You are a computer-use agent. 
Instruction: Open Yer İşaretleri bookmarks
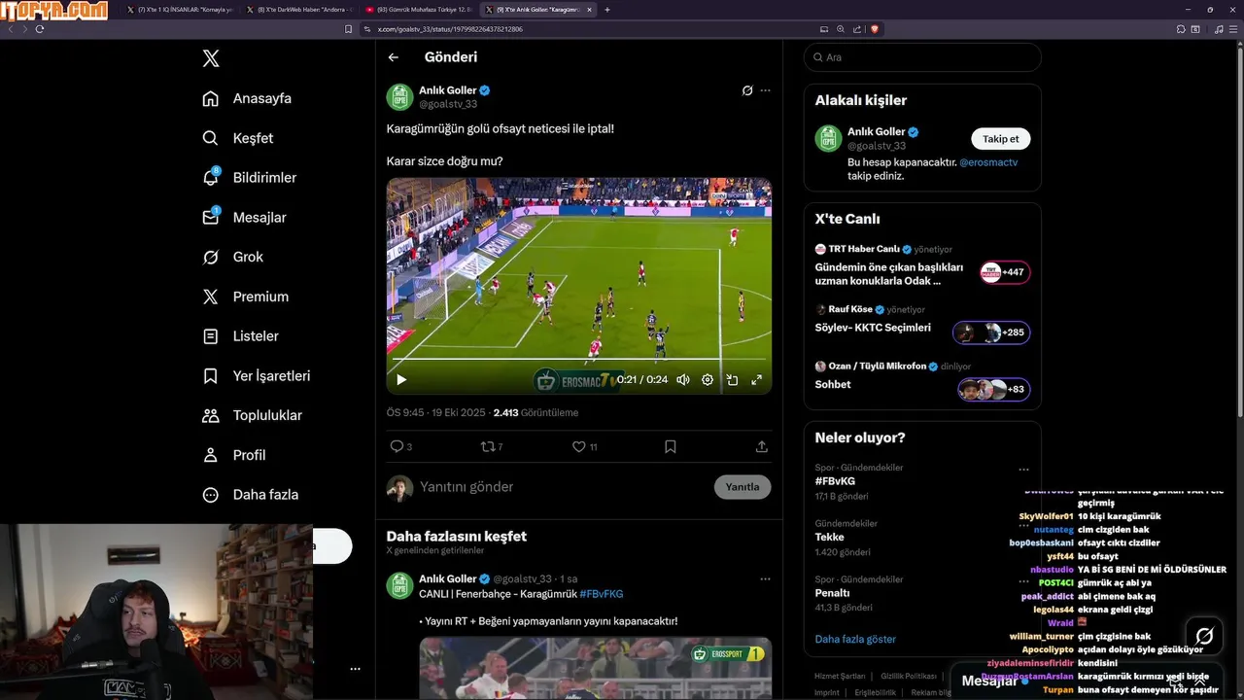pyautogui.click(x=256, y=375)
